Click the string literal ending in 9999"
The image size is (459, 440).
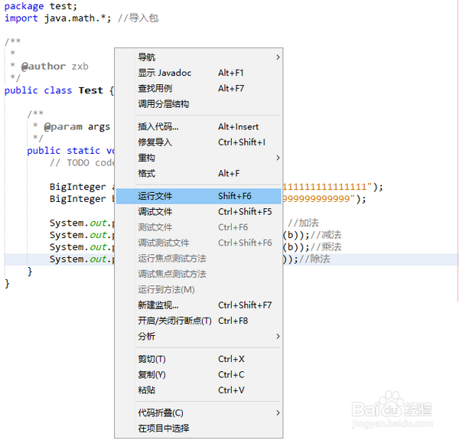319,199
